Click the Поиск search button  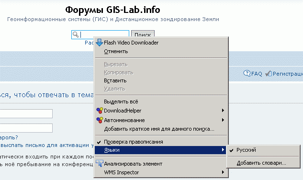coord(143,34)
